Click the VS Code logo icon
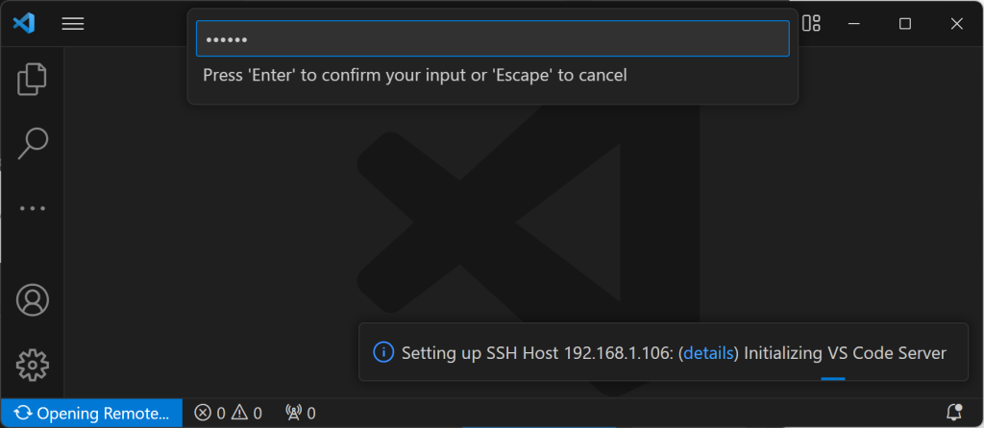The height and width of the screenshot is (428, 984). (x=24, y=24)
